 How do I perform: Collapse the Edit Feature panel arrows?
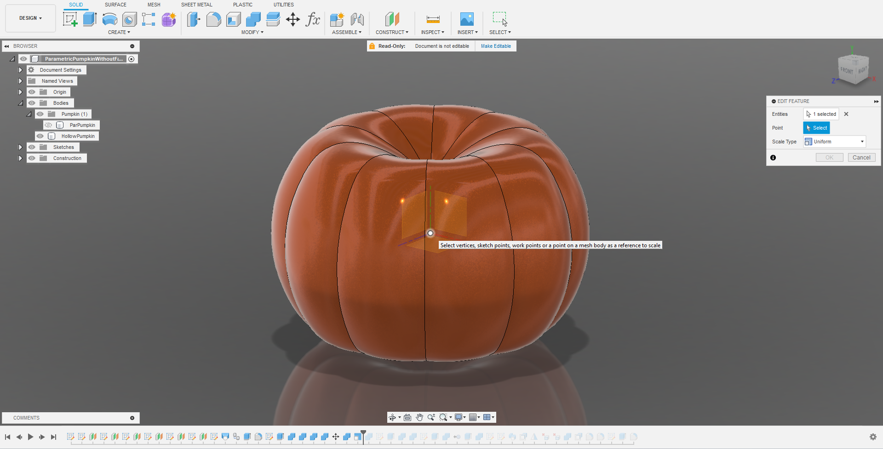pos(876,101)
